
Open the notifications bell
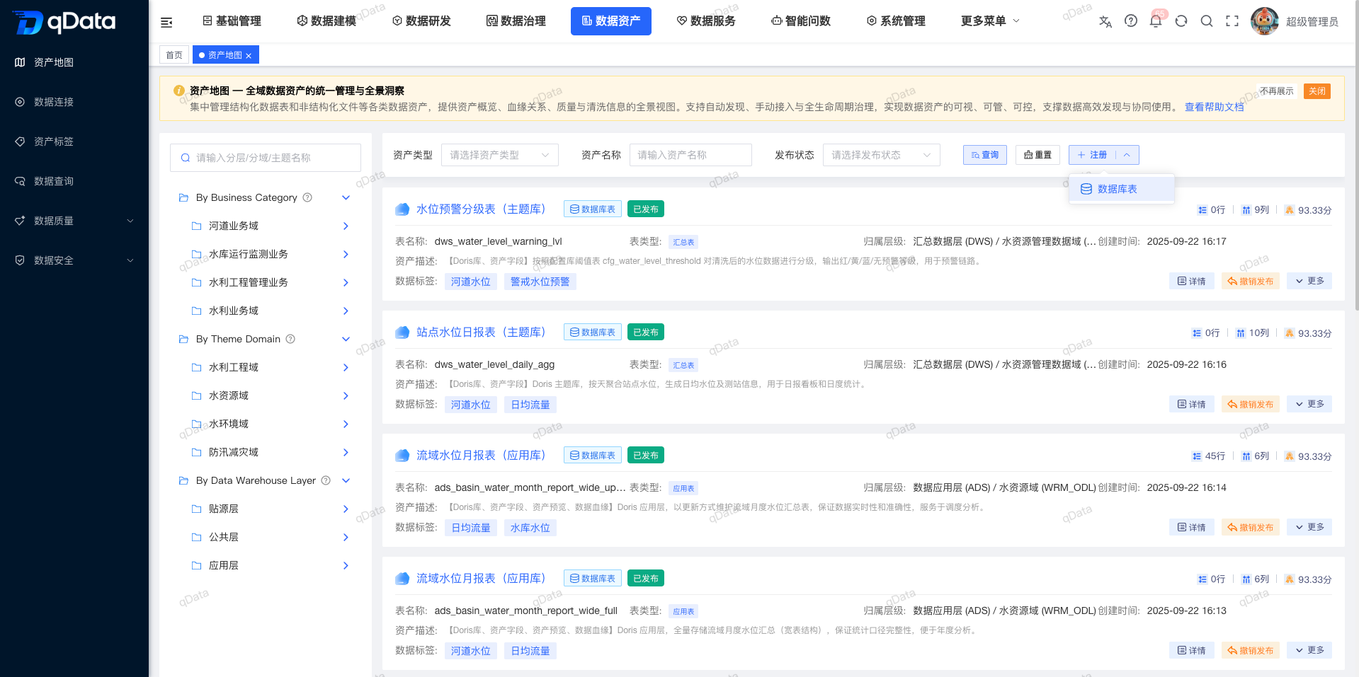tap(1156, 21)
